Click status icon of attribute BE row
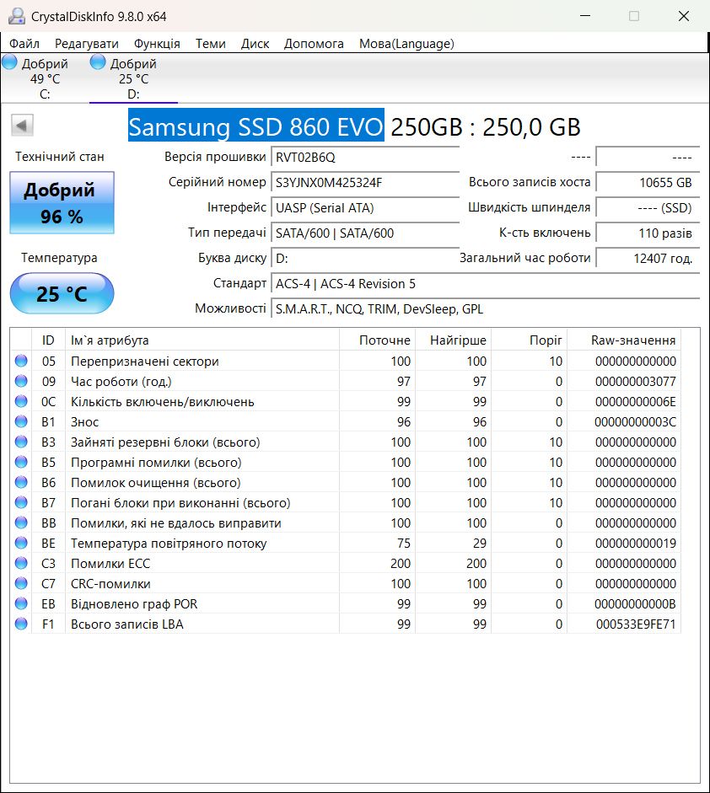This screenshot has width=710, height=793. pyautogui.click(x=21, y=544)
